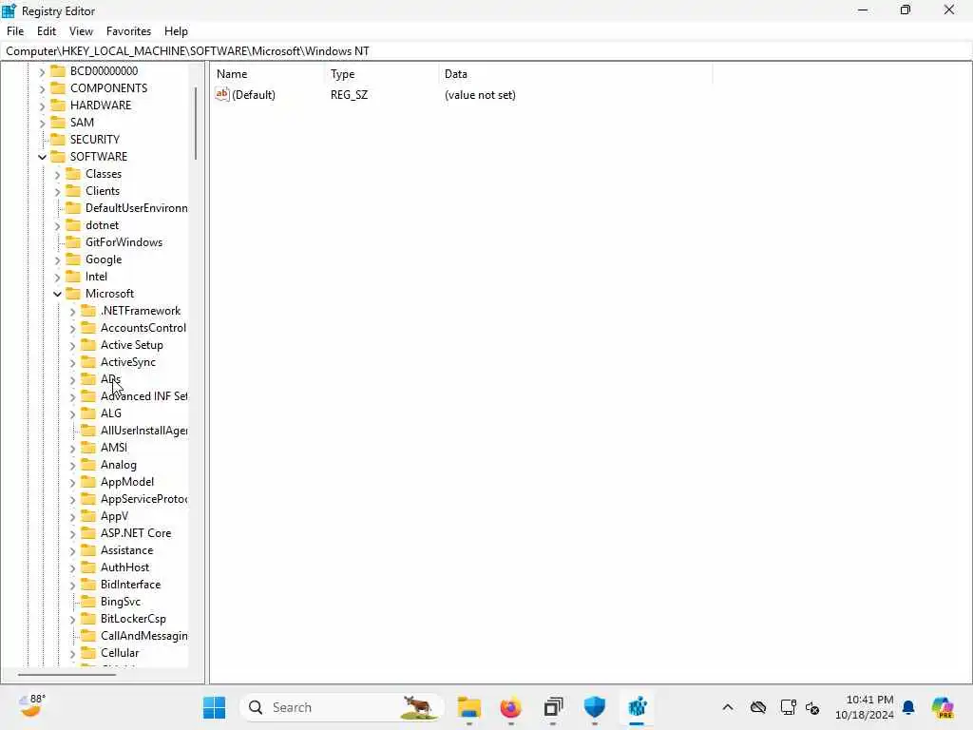Image resolution: width=973 pixels, height=730 pixels.
Task: Select the AllUserInstallAgent key
Action: click(144, 431)
